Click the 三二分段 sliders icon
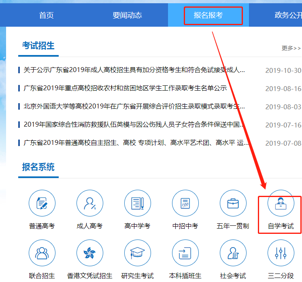Image resolution: width=302 pixels, height=282 pixels. point(281,253)
